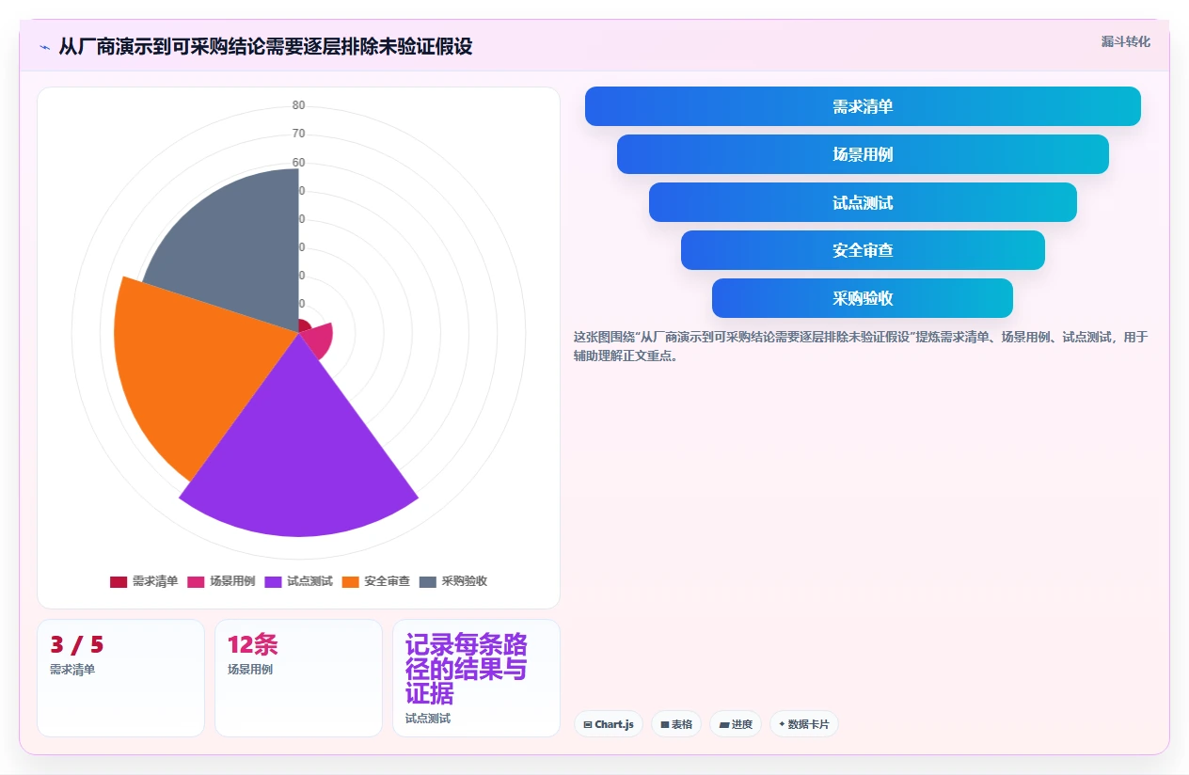This screenshot has height=775, width=1189.
Task: Click the lightning icon beside the title
Action: point(44,46)
